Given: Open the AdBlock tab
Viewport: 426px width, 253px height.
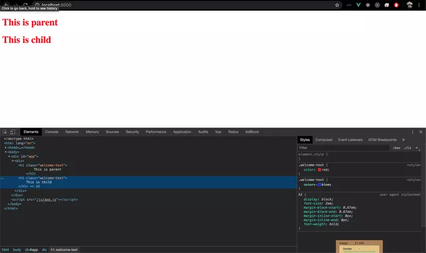Looking at the screenshot, I should 252,132.
